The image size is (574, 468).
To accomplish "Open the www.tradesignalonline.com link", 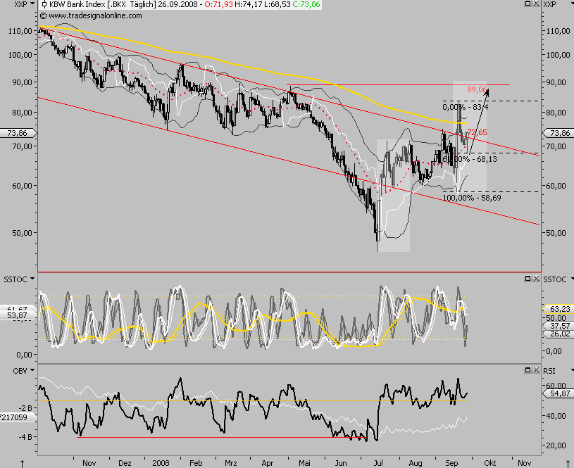I will pyautogui.click(x=95, y=15).
